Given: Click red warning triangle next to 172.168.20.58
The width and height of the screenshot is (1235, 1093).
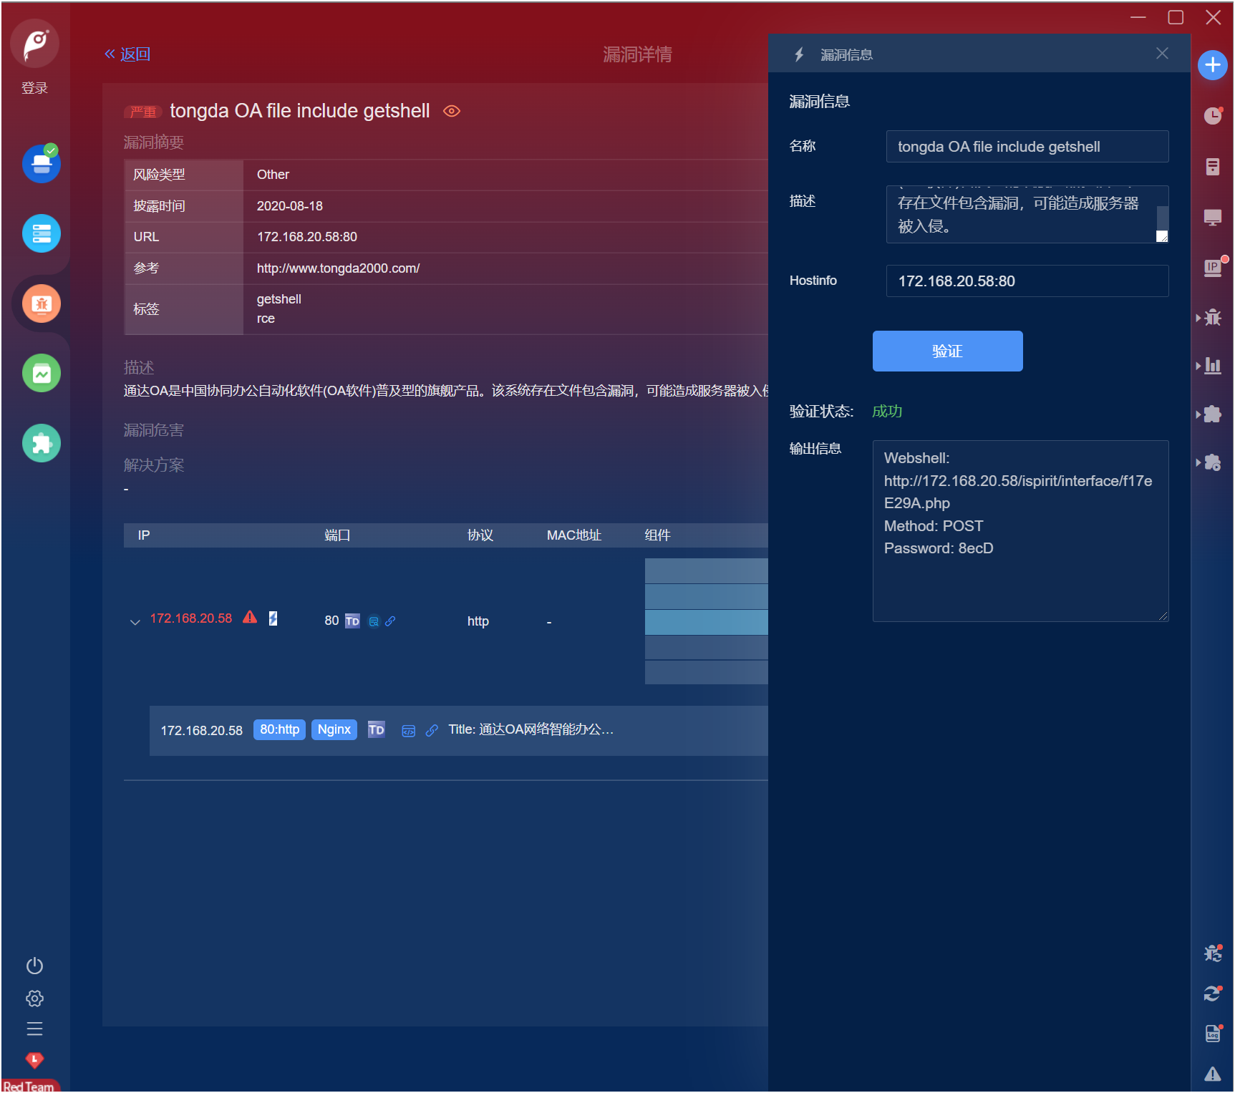Looking at the screenshot, I should pyautogui.click(x=250, y=617).
